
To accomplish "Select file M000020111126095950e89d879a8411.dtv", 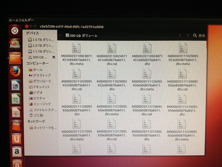I will point(77,104).
